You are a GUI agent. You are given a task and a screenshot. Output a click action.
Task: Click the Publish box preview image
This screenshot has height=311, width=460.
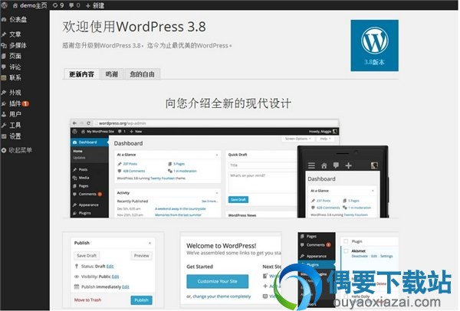[x=113, y=271]
